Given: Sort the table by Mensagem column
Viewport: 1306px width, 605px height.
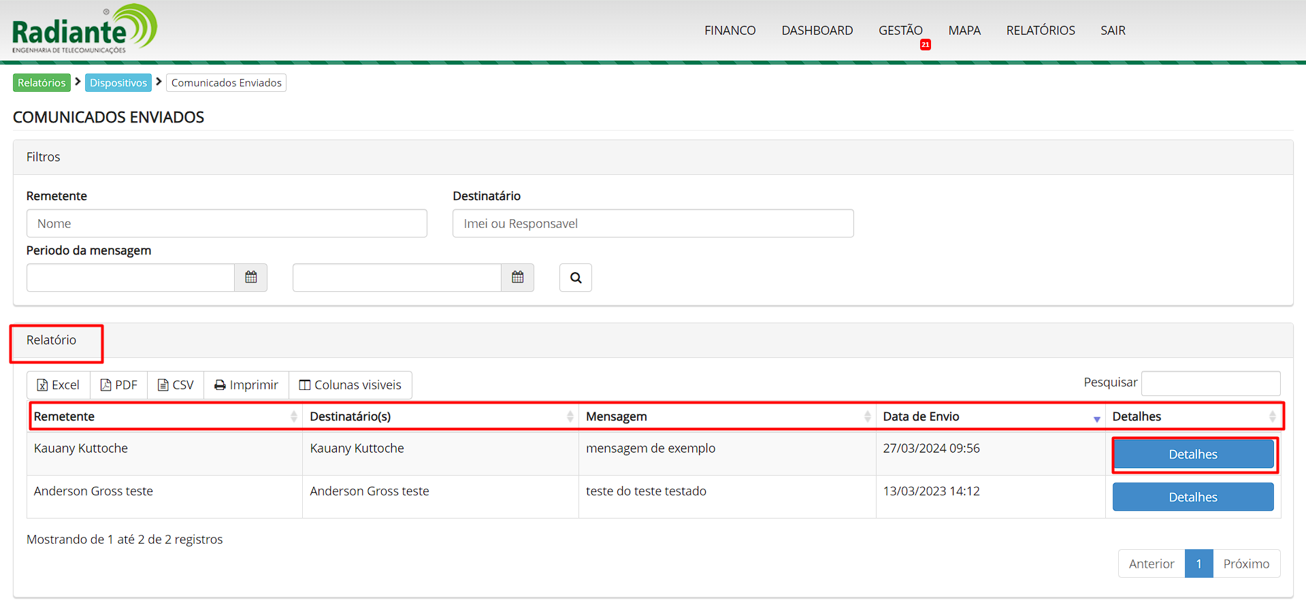Looking at the screenshot, I should click(726, 416).
